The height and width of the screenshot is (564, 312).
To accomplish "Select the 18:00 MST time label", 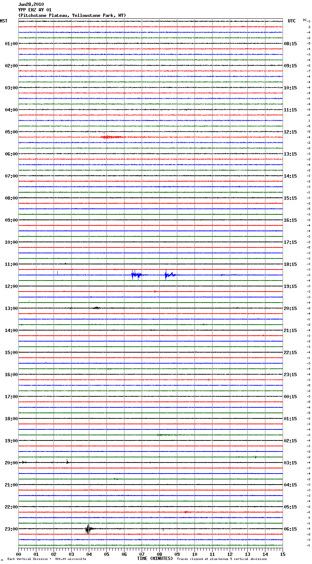I will coord(11,419).
